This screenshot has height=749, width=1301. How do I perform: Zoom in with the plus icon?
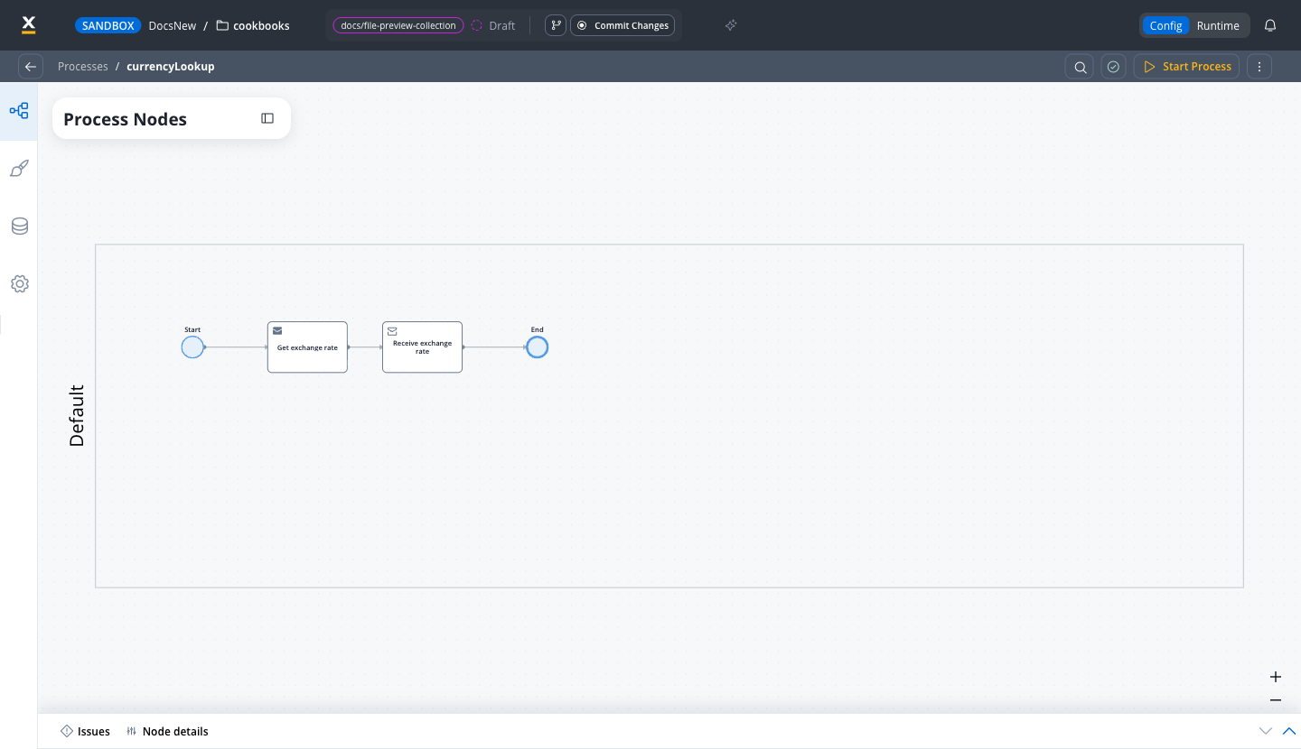(1276, 677)
